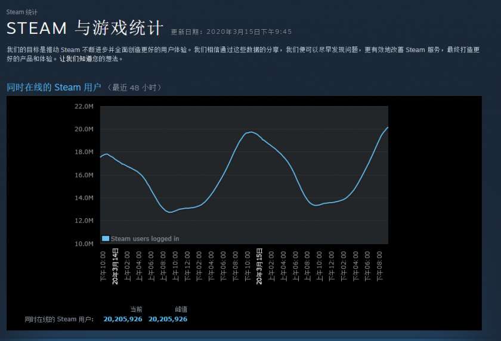Select the 更新日期 2020年3月15日下午9:45 timestamp
Image resolution: width=501 pixels, height=341 pixels.
point(231,32)
